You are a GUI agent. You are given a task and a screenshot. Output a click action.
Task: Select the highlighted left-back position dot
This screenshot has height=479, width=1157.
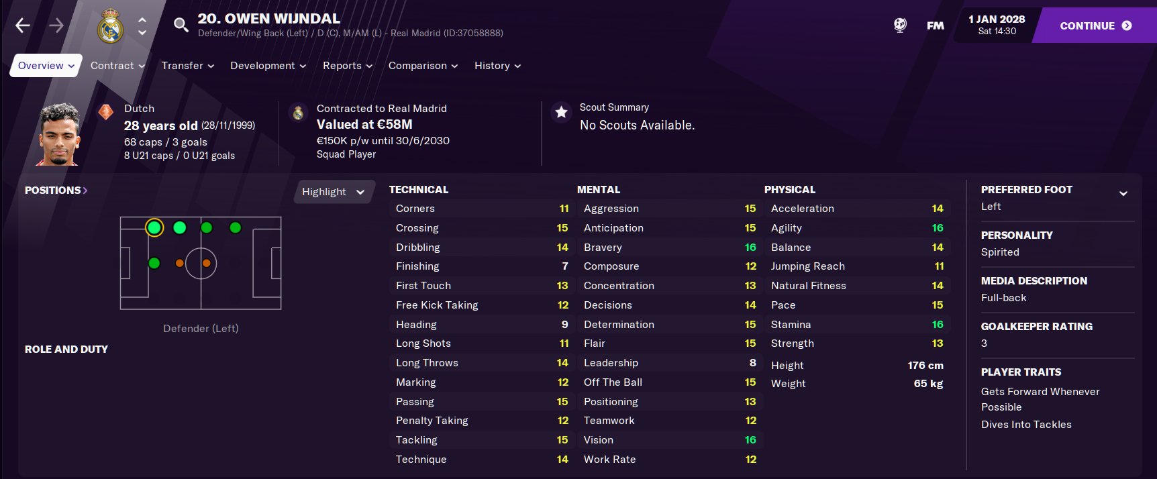pyautogui.click(x=154, y=228)
